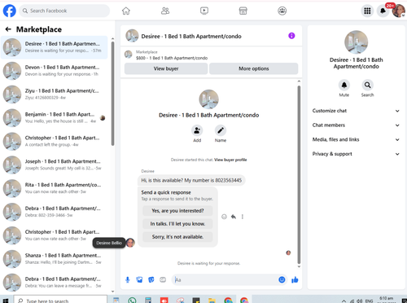The image size is (407, 303).
Task: Reply to Desiree's message arrow icon
Action: (234, 217)
